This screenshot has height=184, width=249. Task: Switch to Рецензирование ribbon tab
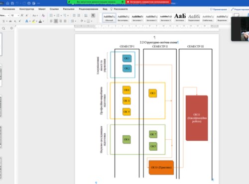tap(88, 9)
